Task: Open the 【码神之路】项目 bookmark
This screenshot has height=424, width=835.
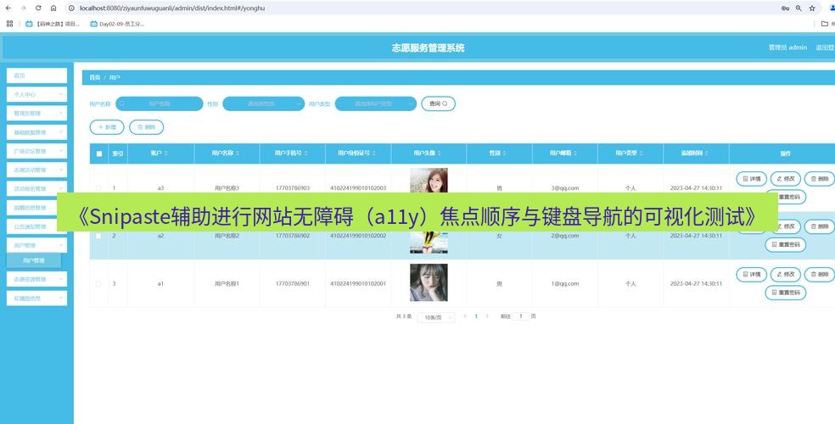Action: [x=53, y=24]
